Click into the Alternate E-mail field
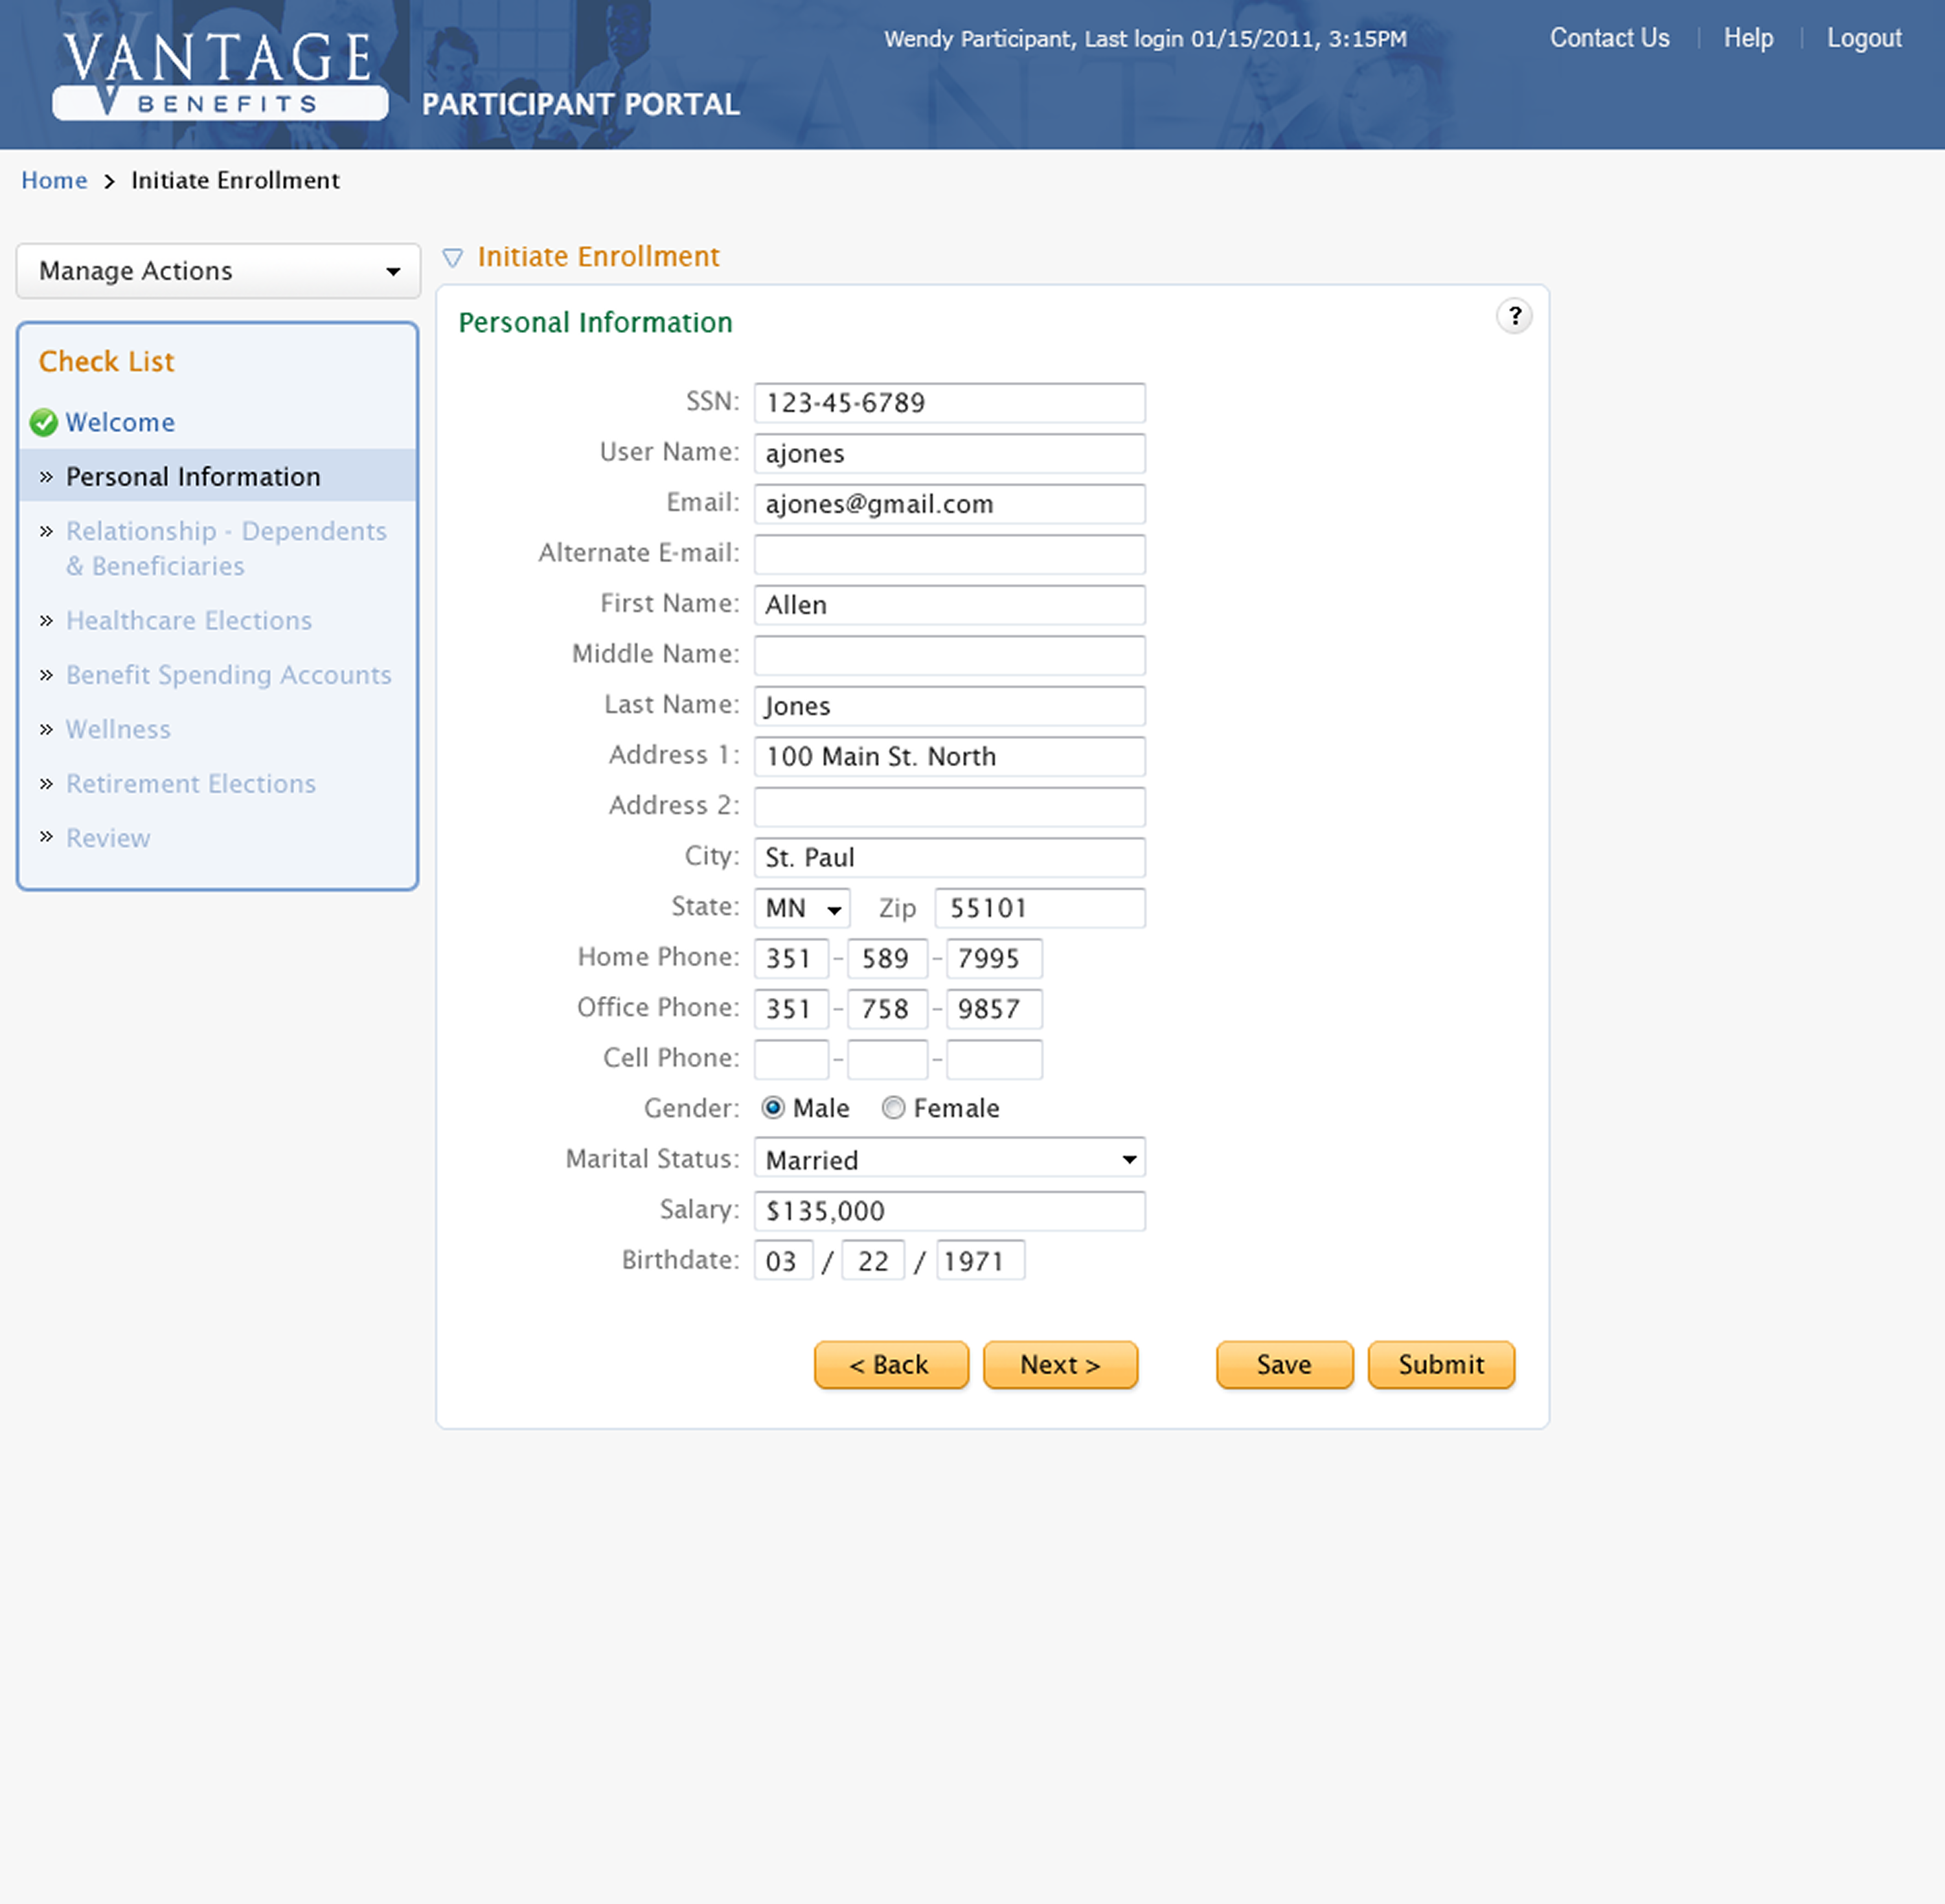Screen dimensions: 1945x1904 [949, 554]
